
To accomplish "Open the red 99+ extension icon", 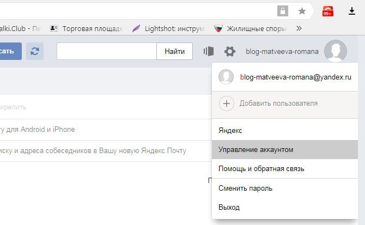I will click(328, 11).
